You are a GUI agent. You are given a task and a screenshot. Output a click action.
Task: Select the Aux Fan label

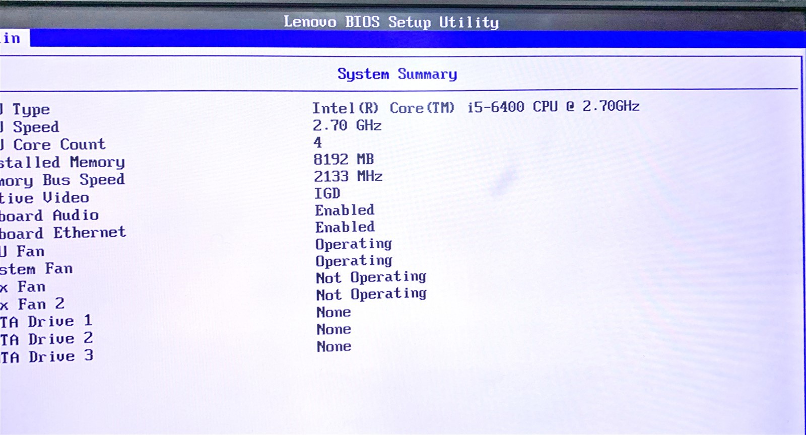23,287
